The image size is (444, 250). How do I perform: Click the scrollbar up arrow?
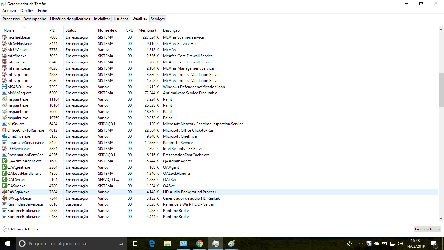[x=441, y=29]
